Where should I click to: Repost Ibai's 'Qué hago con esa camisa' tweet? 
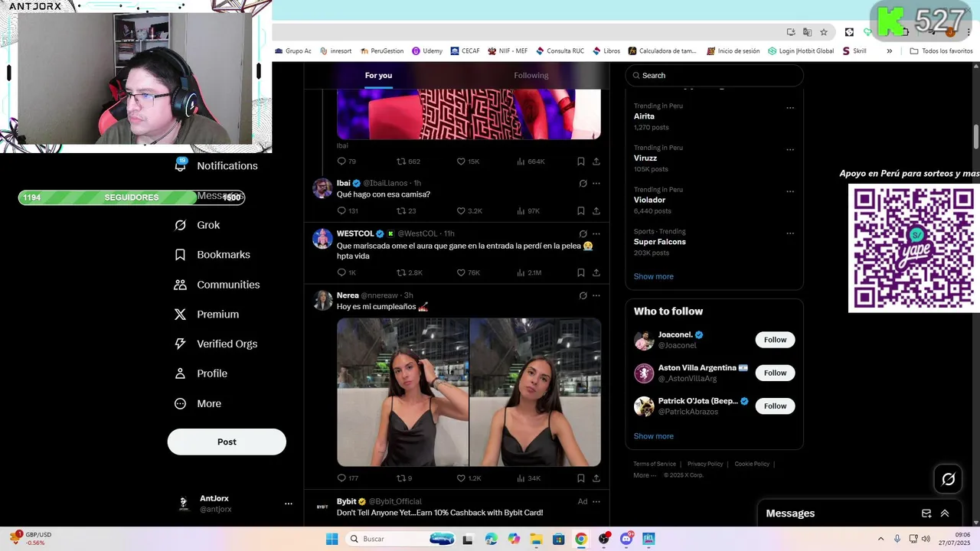point(400,210)
